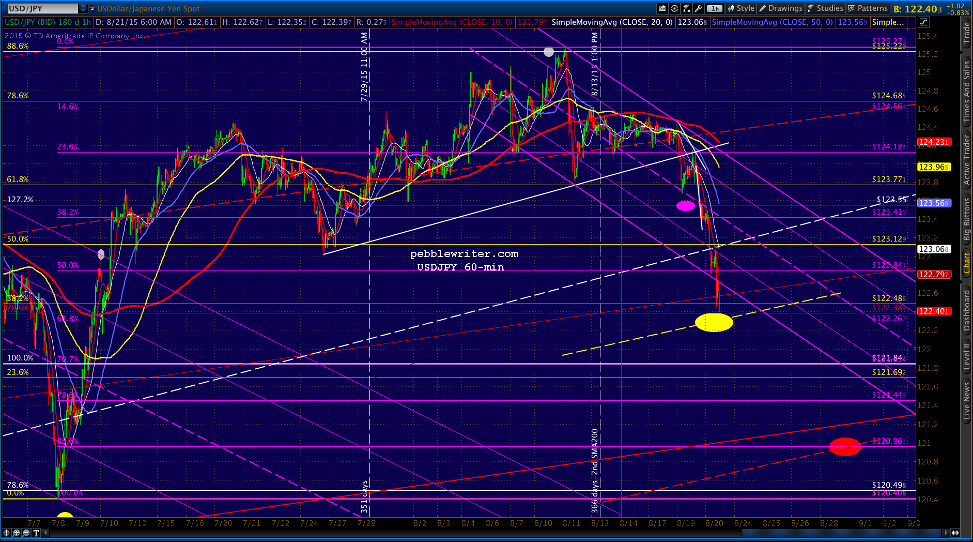973x542 pixels.
Task: Click SimpleMovingAvg (CLOSE, 50, 0) study label
Action: 773,22
